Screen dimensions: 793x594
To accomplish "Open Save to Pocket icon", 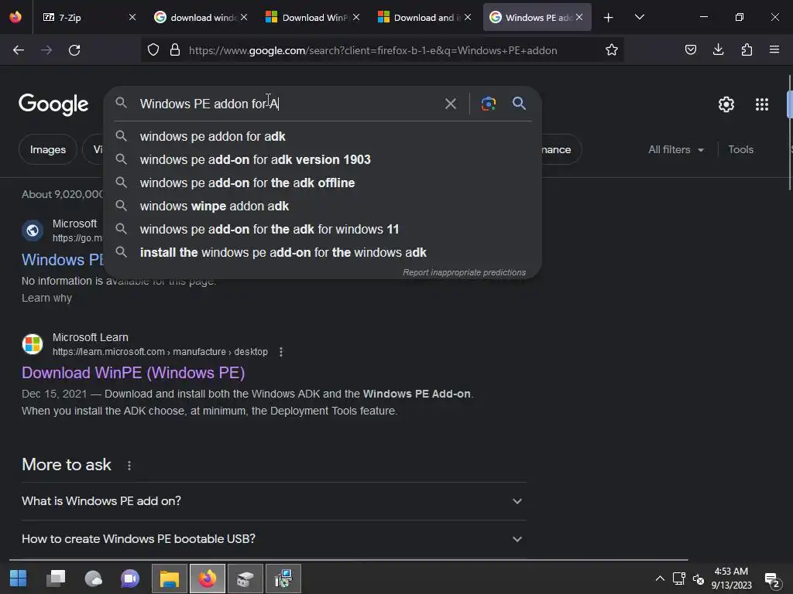I will [690, 49].
